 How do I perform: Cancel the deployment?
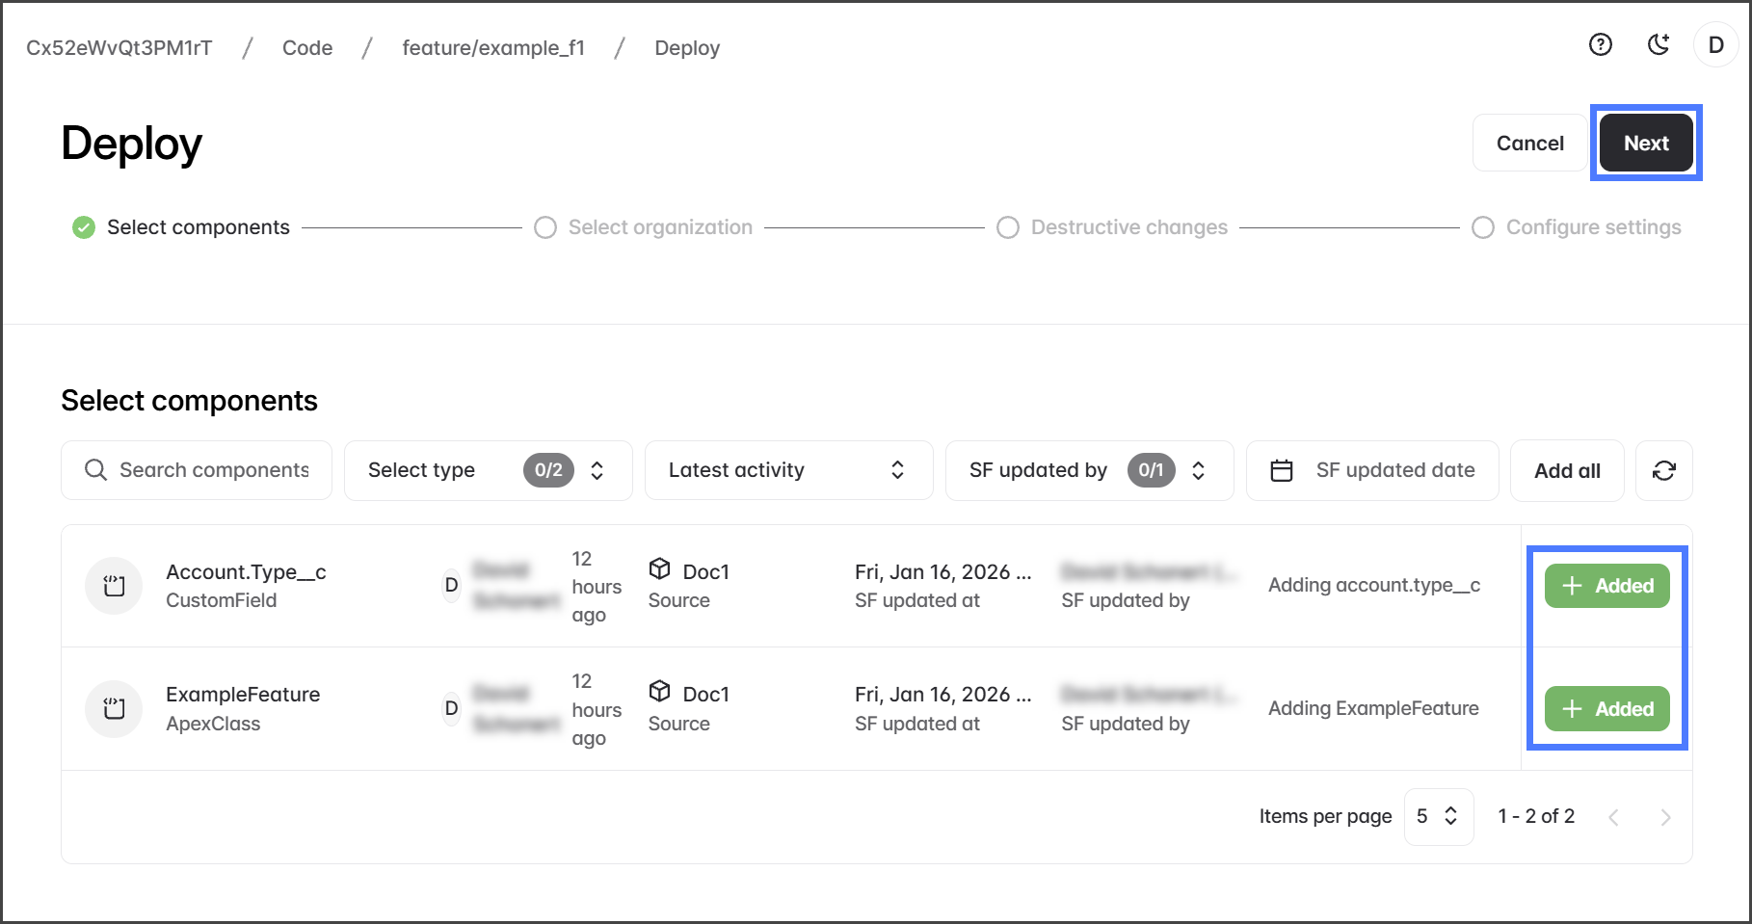coord(1529,143)
